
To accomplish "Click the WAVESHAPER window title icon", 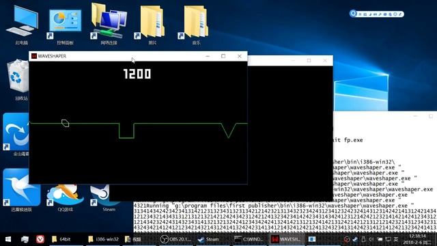I will [34, 56].
